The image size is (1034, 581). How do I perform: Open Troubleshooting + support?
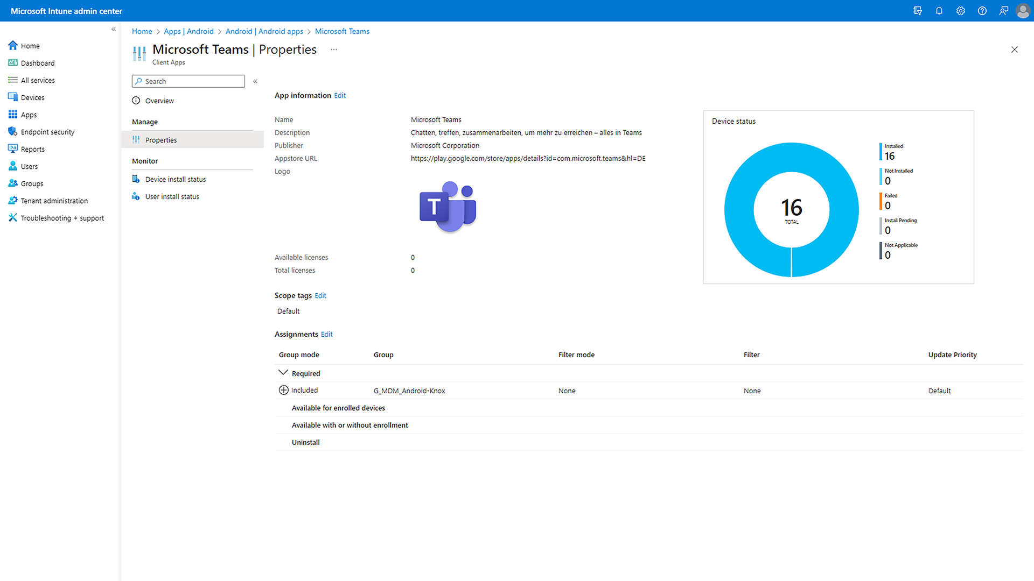click(62, 217)
